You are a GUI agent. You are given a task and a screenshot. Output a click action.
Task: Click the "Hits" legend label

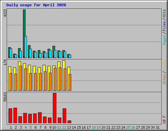[164, 13]
